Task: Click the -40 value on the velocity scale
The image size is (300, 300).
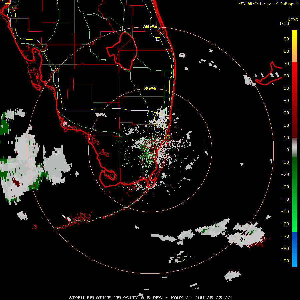Action: point(285,199)
